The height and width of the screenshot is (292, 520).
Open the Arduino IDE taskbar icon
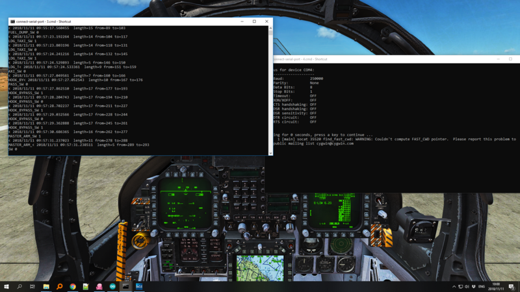[112, 286]
